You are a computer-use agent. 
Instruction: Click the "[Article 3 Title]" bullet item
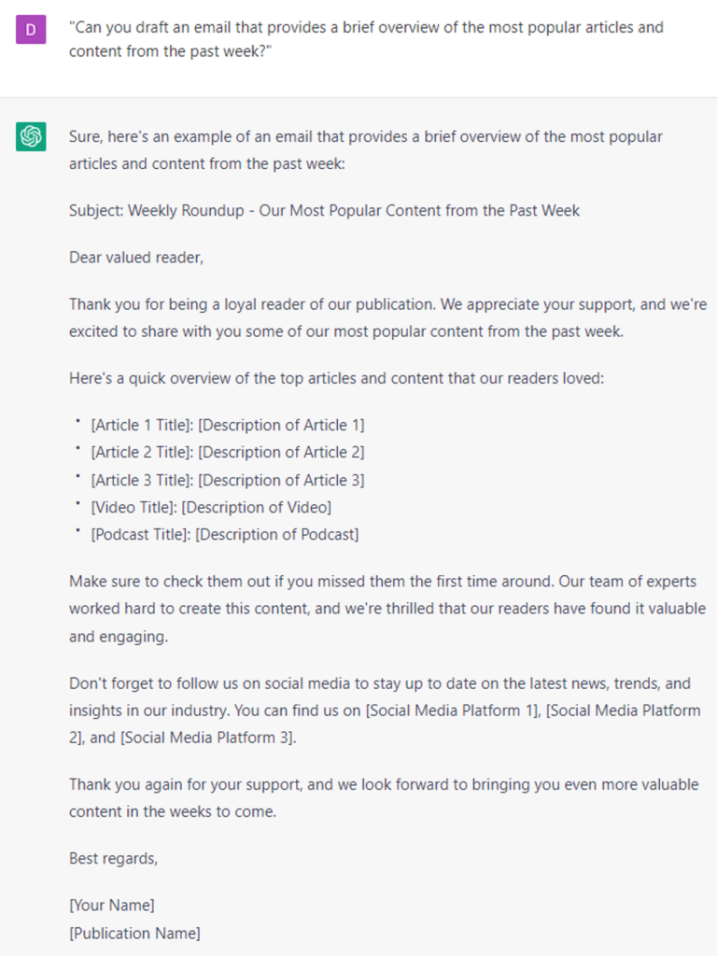point(227,480)
